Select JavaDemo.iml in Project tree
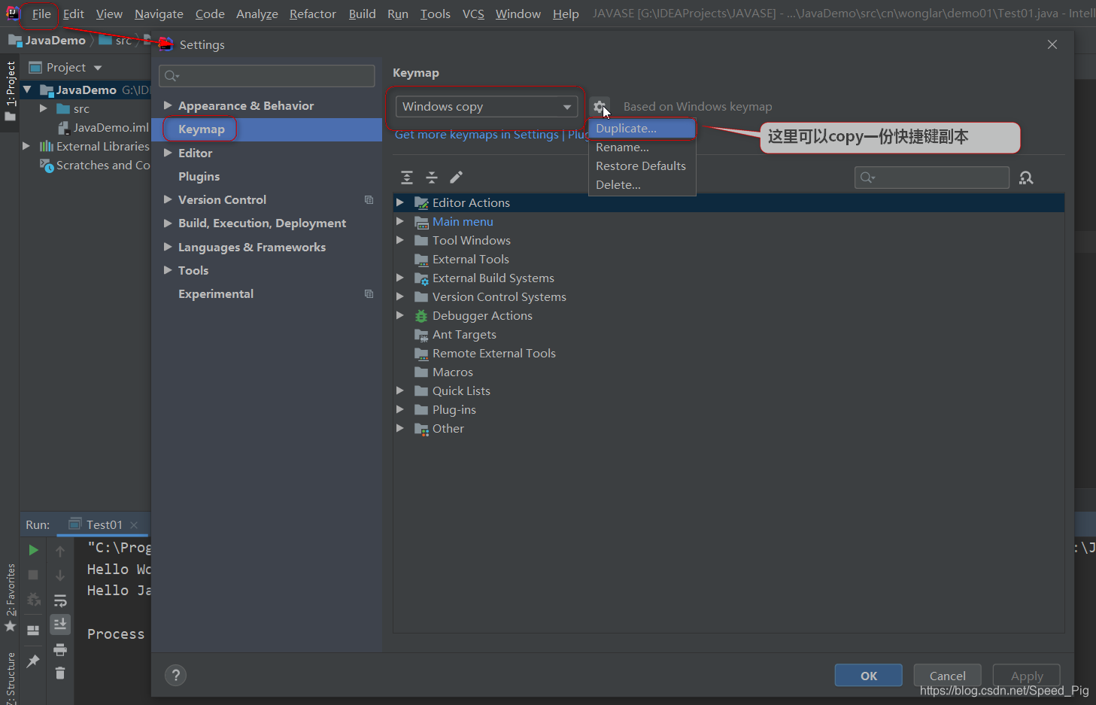1096x705 pixels. pos(111,127)
